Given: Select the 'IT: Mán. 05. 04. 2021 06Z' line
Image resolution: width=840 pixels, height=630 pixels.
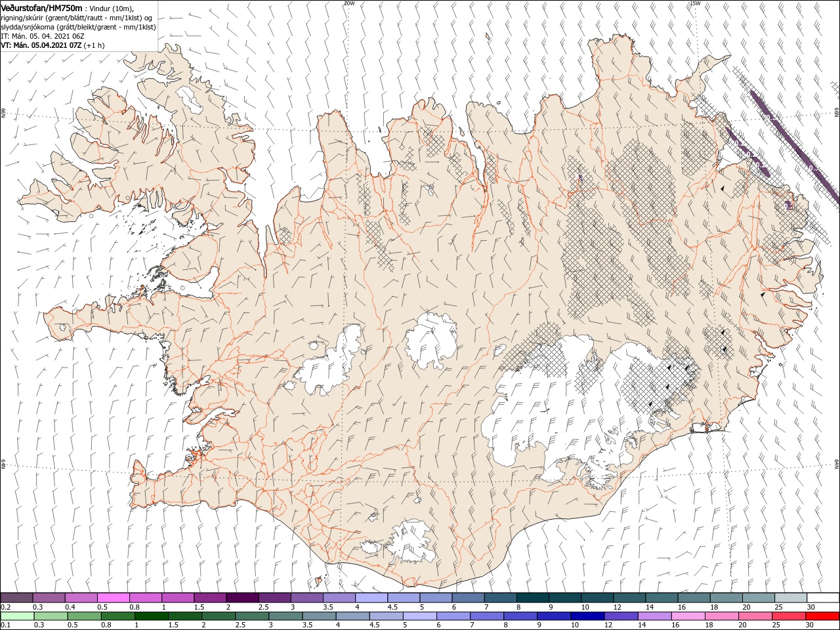Looking at the screenshot, I should (42, 36).
